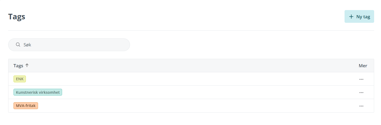381x125 pixels.
Task: Select the MVA-fritak table row
Action: [x=191, y=106]
